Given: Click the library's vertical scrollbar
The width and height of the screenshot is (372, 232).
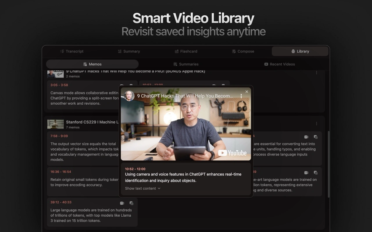Looking at the screenshot, I should click(x=329, y=164).
